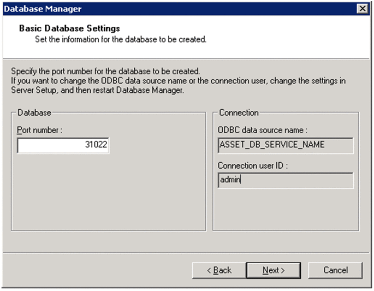Close the Database Manager dialog

click(361, 8)
